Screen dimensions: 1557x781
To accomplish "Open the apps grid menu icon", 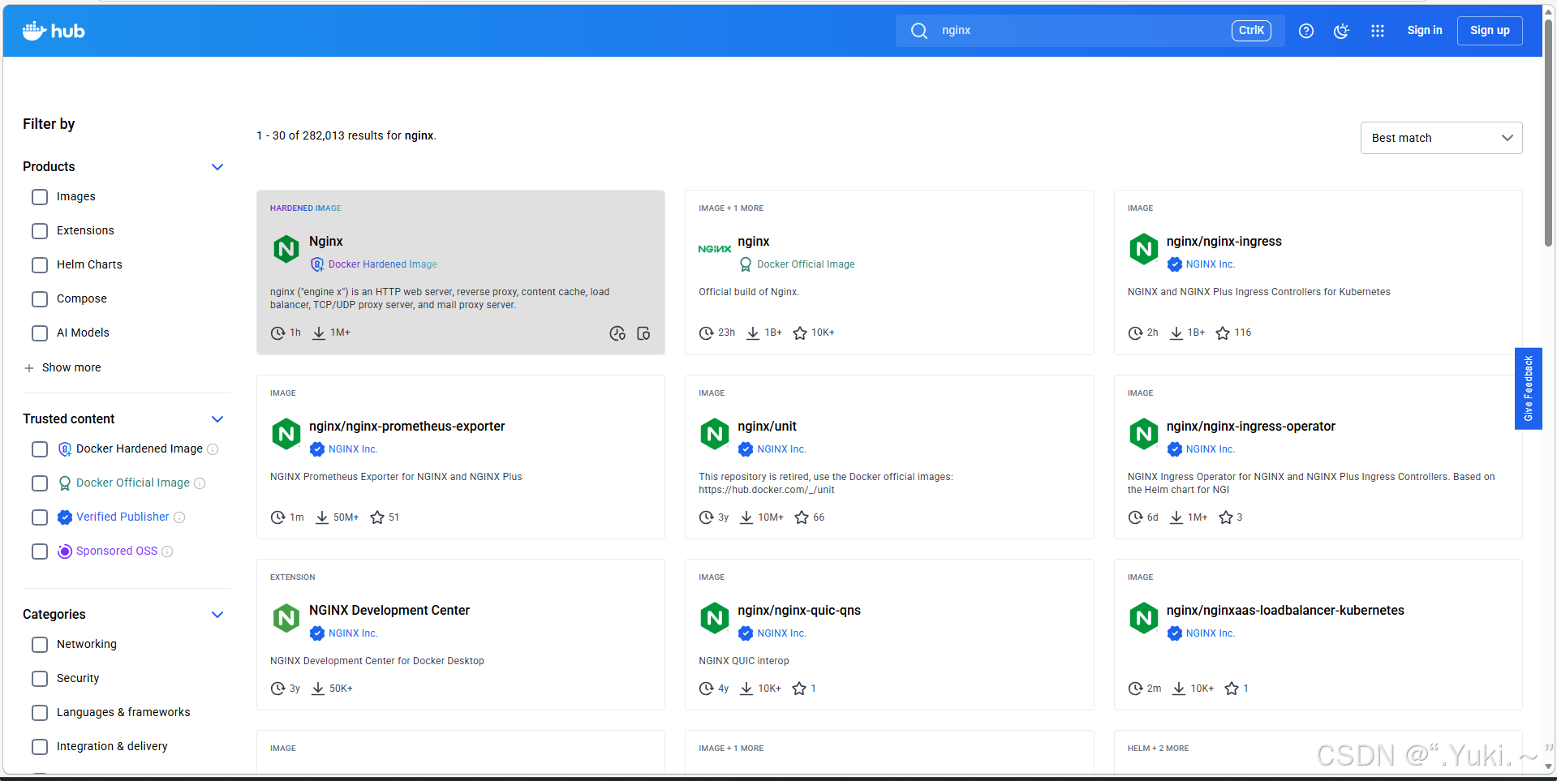I will tap(1377, 31).
